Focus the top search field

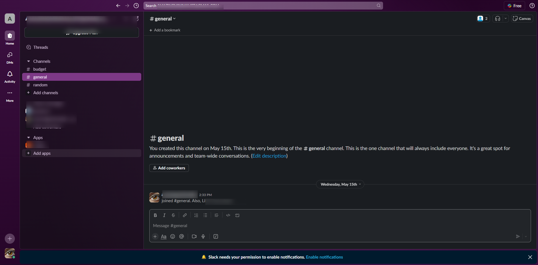(x=263, y=6)
